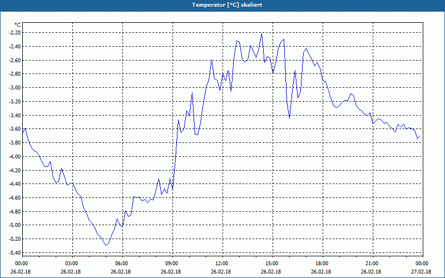Image resolution: width=445 pixels, height=278 pixels.
Task: Click the 26.02.18 date under 03:00
Action: (x=71, y=272)
